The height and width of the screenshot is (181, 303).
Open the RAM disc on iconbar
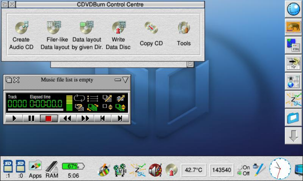pyautogui.click(x=52, y=169)
